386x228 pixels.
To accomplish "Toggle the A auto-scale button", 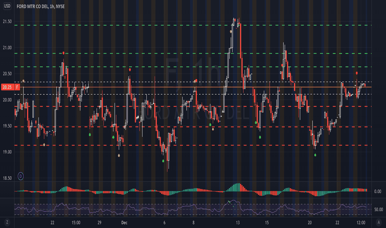I will click(379, 222).
